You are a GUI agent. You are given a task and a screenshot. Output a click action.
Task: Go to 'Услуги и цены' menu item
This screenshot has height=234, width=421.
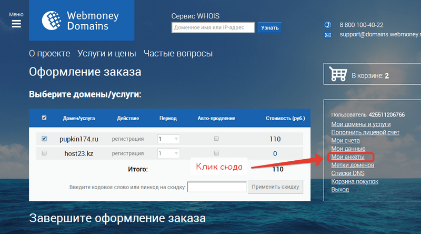106,53
